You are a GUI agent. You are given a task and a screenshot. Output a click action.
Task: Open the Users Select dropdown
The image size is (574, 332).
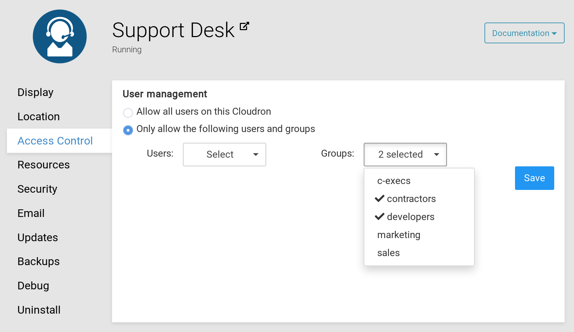pos(224,155)
